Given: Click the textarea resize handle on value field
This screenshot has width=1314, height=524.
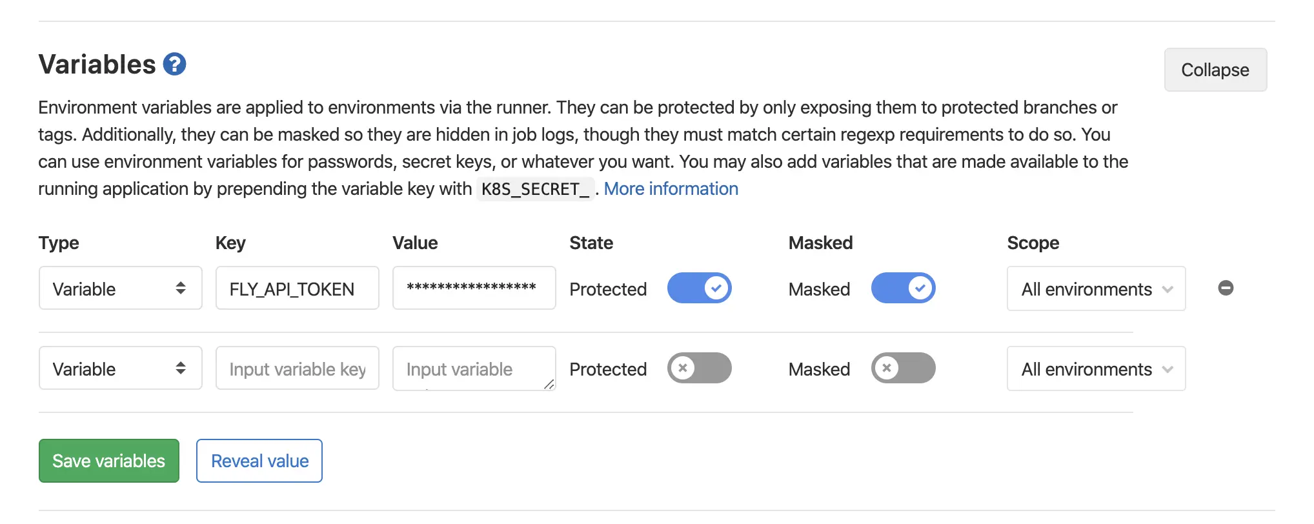Looking at the screenshot, I should tap(549, 385).
